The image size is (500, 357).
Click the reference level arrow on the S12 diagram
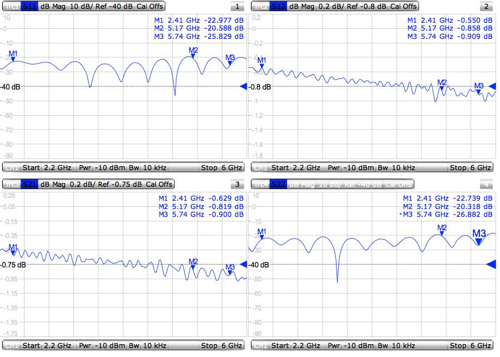click(492, 86)
